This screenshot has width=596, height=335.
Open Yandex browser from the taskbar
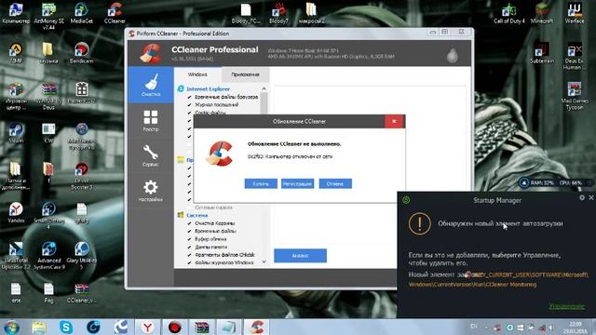click(147, 327)
